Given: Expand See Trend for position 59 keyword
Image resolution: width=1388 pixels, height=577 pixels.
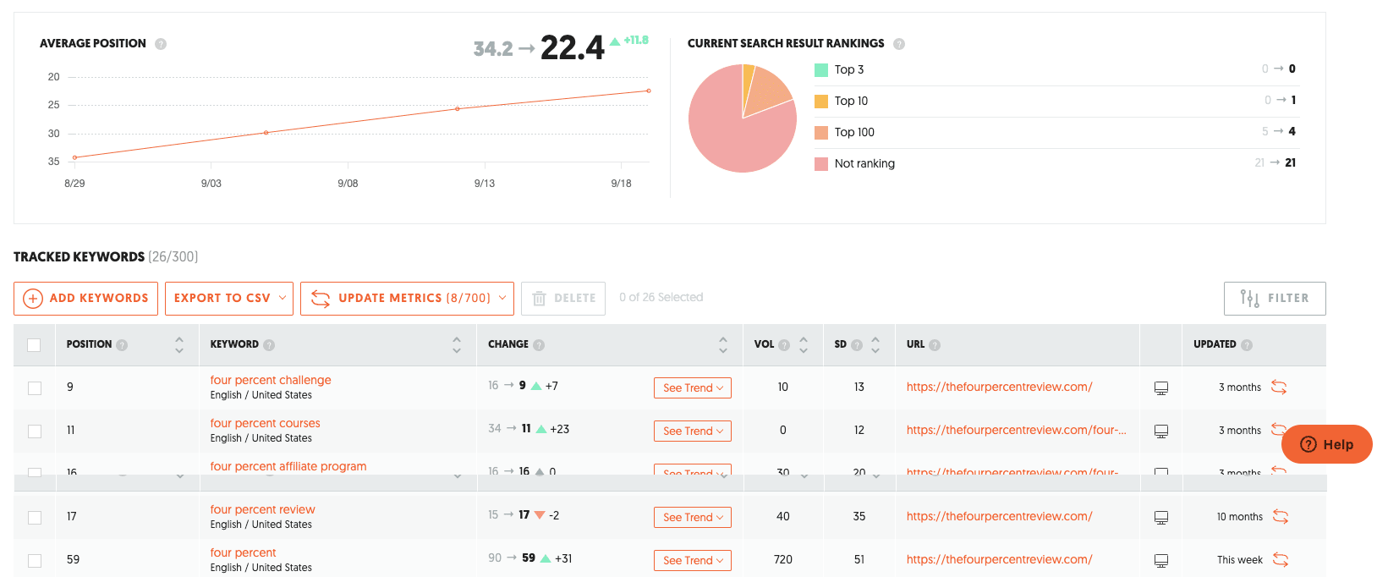Looking at the screenshot, I should click(x=693, y=561).
